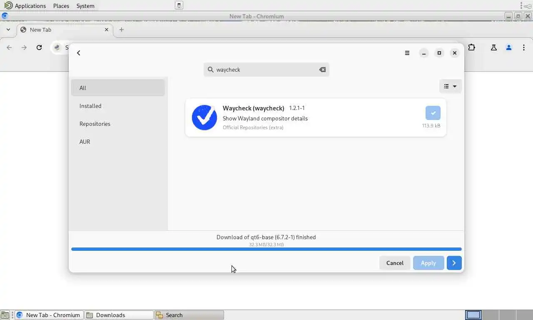
Task: Close the New Tab in Chromium
Action: 106,30
